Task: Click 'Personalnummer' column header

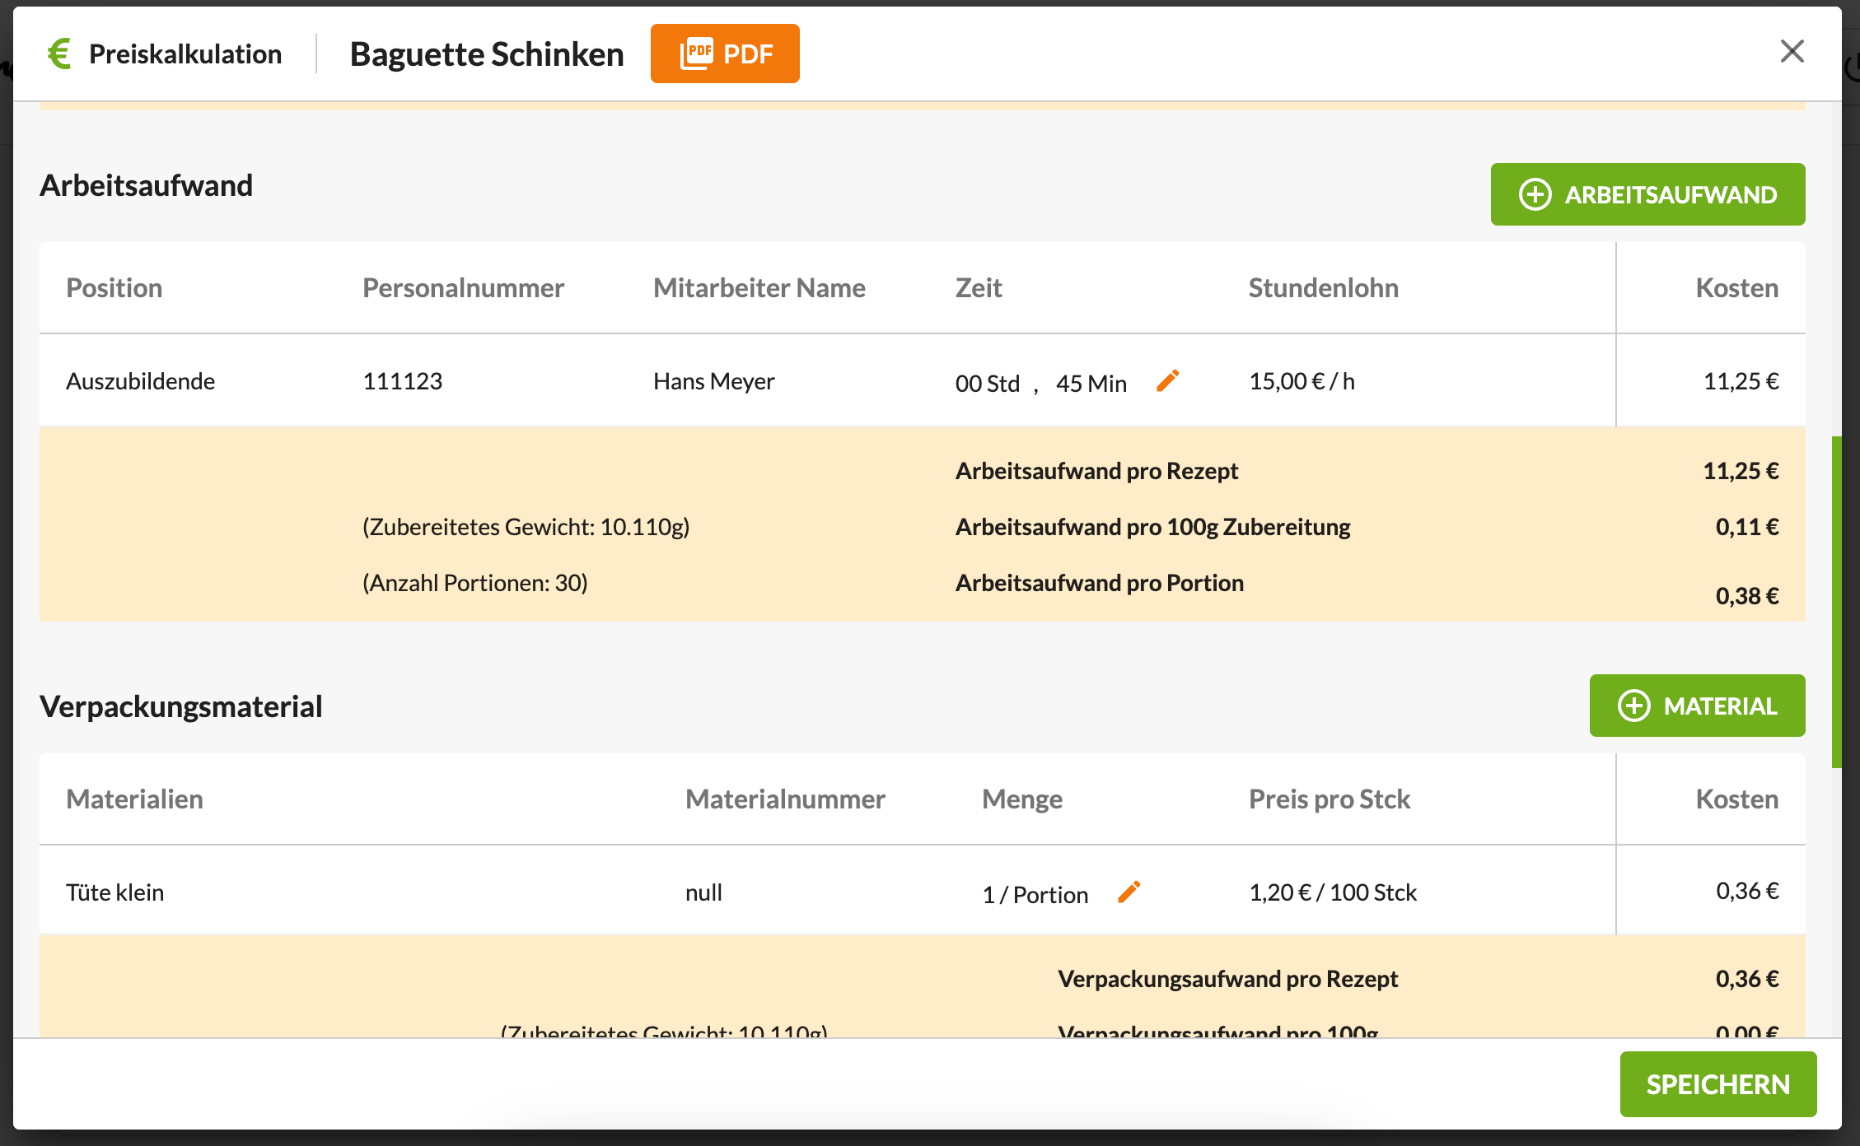Action: click(x=463, y=288)
